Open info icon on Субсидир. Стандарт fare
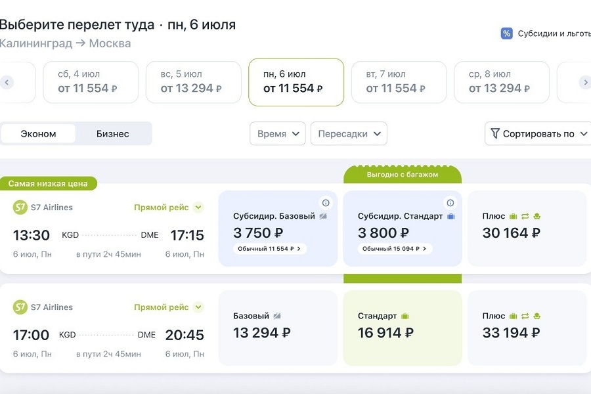591x394 pixels. (450, 203)
